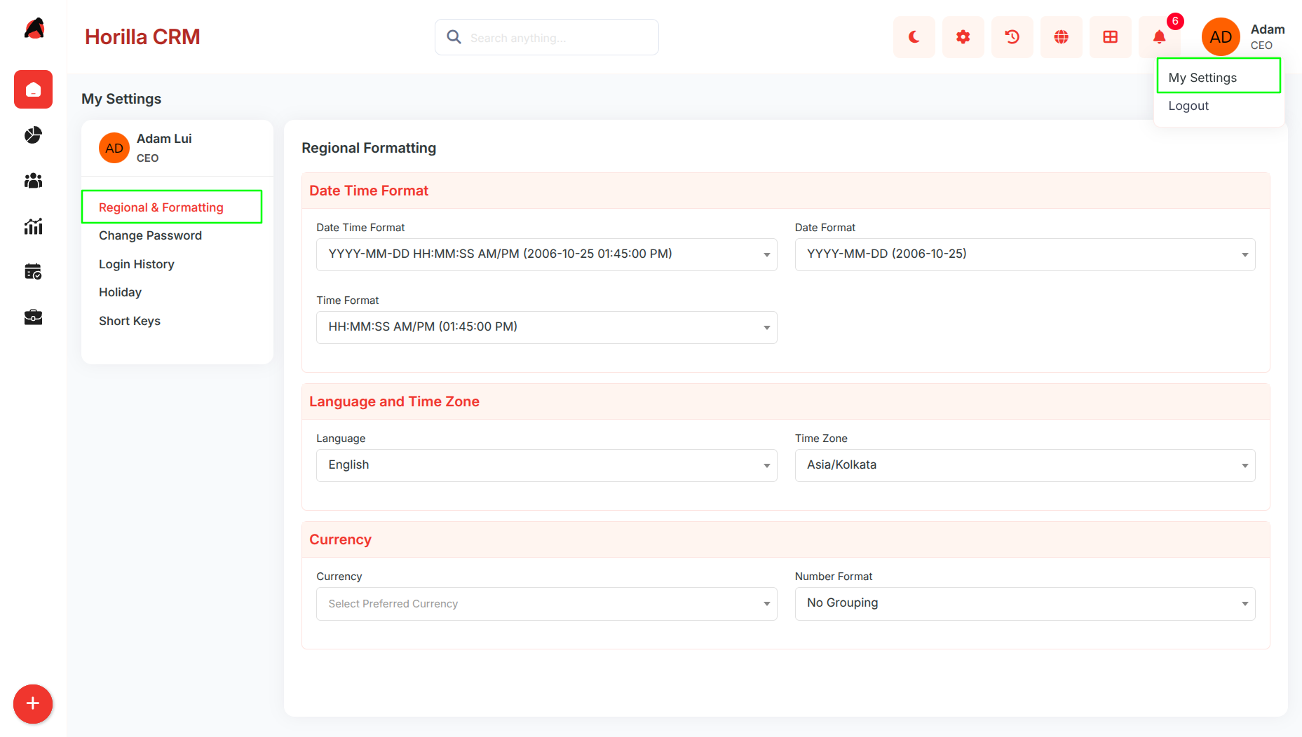
Task: Click the Adam CEO name in header
Action: point(1268,37)
